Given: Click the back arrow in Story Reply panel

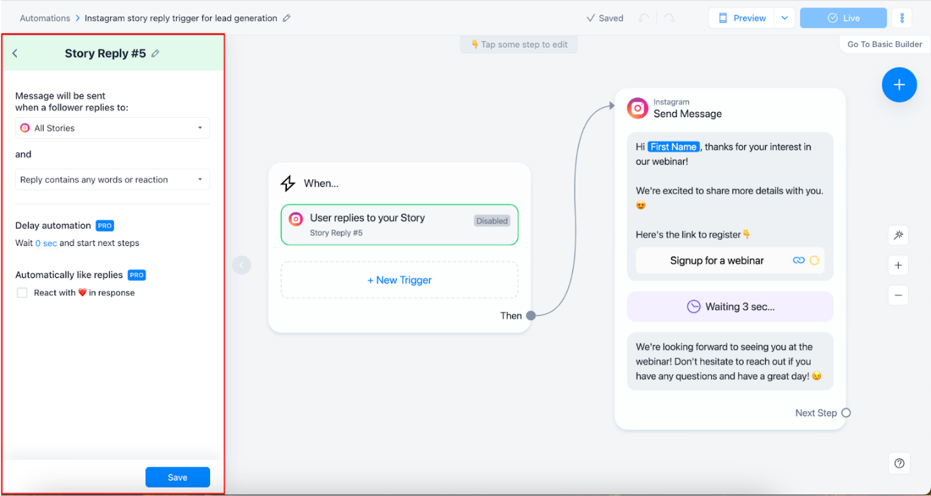Looking at the screenshot, I should pos(15,53).
